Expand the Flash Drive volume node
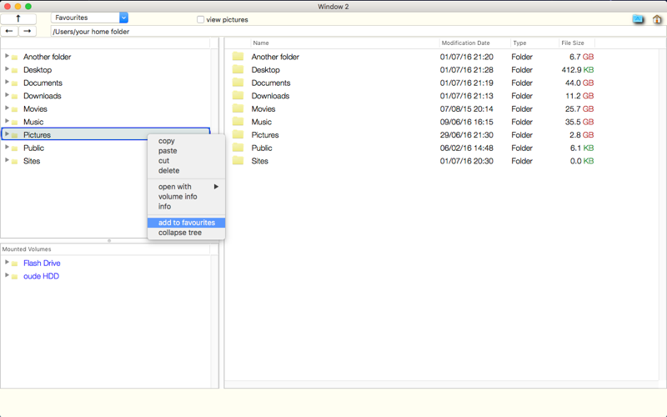Viewport: 667px width, 417px height. click(x=7, y=262)
